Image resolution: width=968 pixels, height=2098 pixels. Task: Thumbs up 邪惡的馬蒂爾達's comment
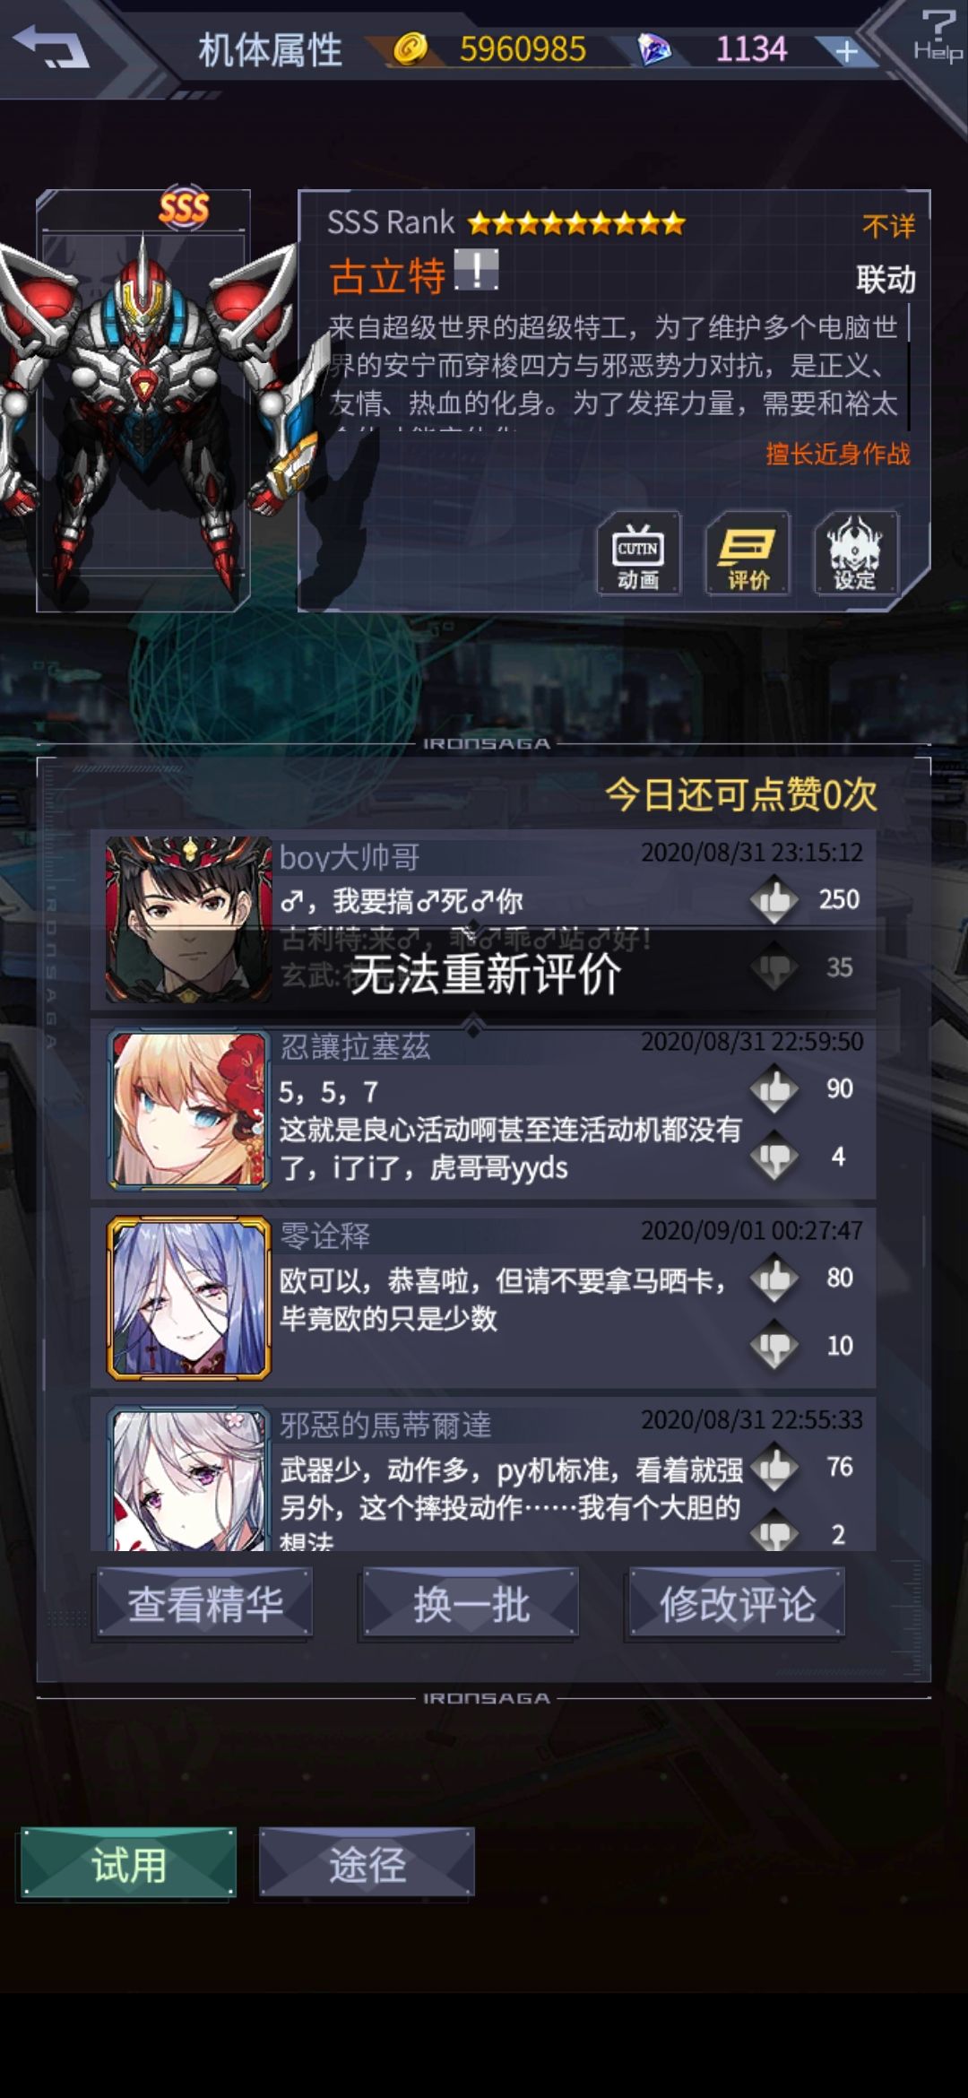774,1467
